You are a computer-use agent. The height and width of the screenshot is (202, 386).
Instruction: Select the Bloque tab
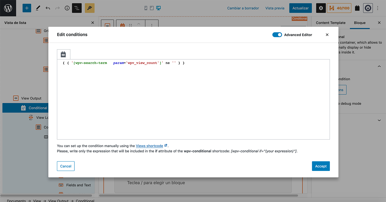[x=360, y=23]
